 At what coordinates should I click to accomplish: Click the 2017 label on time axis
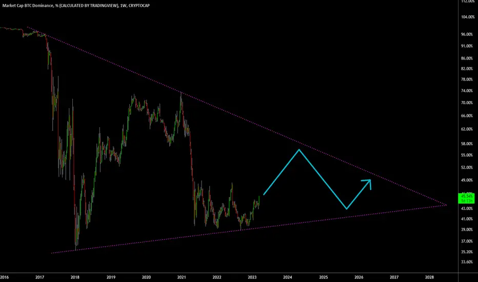point(39,277)
